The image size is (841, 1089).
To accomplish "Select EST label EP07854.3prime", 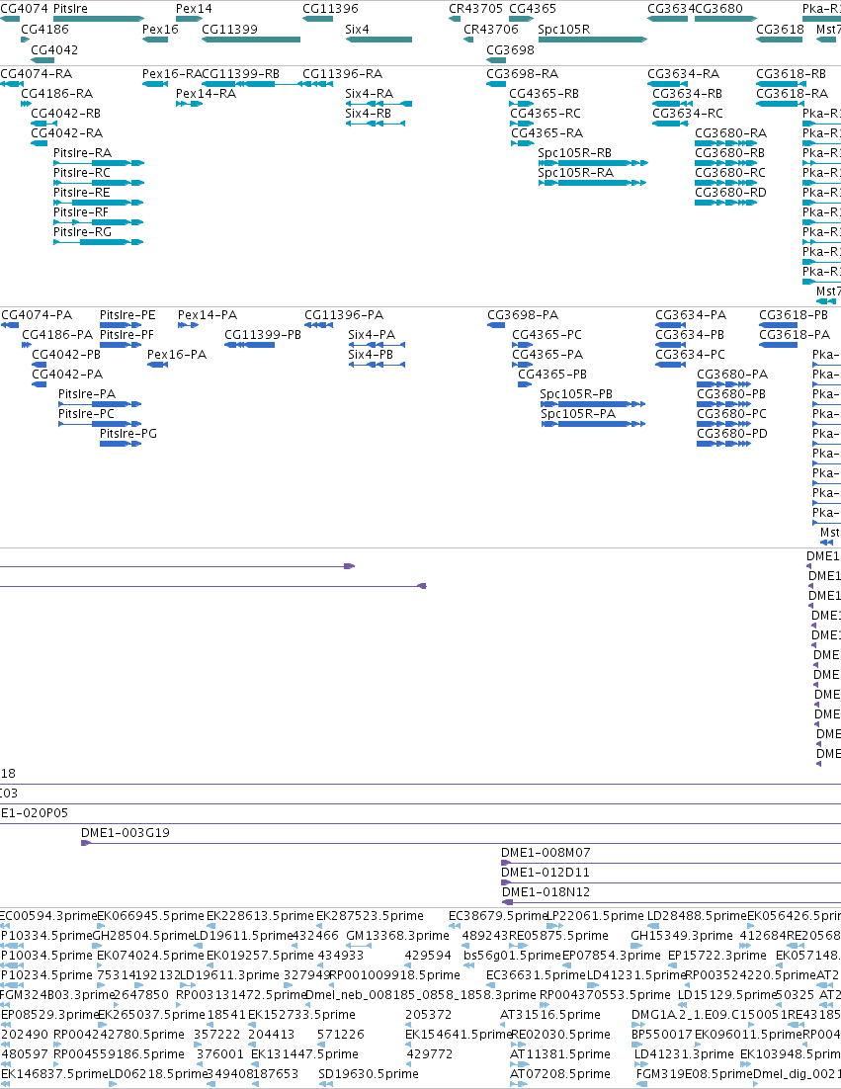I will [611, 955].
